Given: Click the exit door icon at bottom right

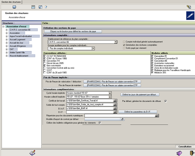Looking at the screenshot, I should click(191, 153).
